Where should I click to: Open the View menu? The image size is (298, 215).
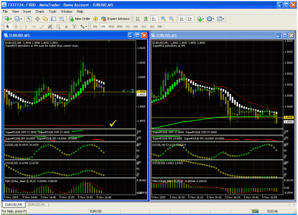[15, 11]
